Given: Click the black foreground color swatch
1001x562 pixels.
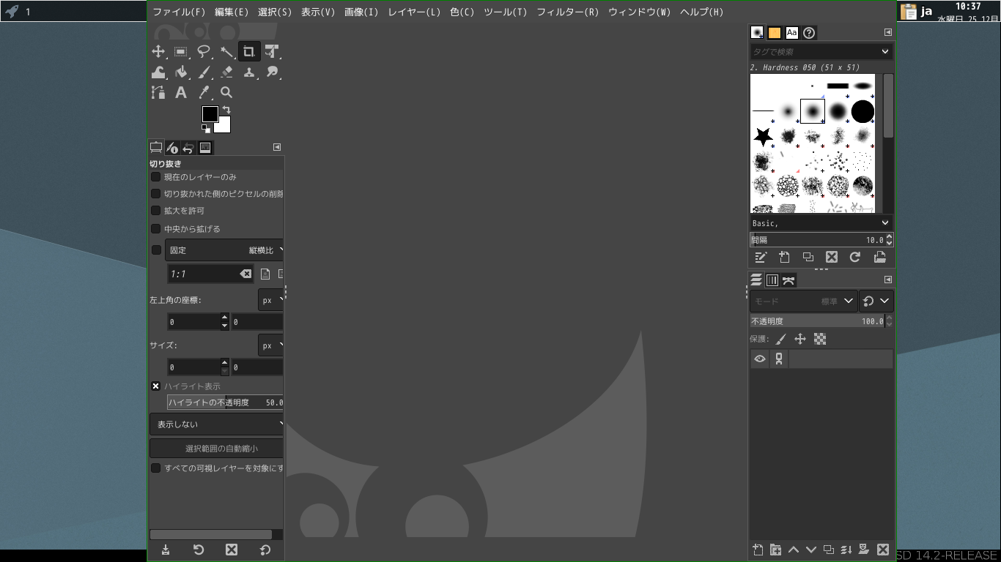Looking at the screenshot, I should pos(210,114).
